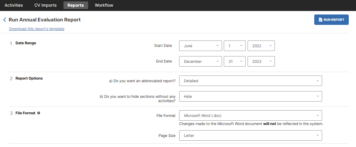This screenshot has height=147, width=356.
Task: Expand the abbreviated report dropdown showing Detailed
Action: point(250,81)
